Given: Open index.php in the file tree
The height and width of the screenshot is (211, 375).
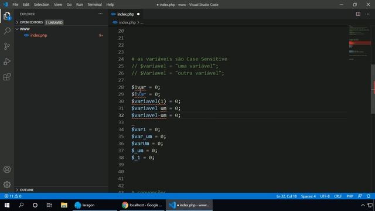Looking at the screenshot, I should click(x=39, y=35).
